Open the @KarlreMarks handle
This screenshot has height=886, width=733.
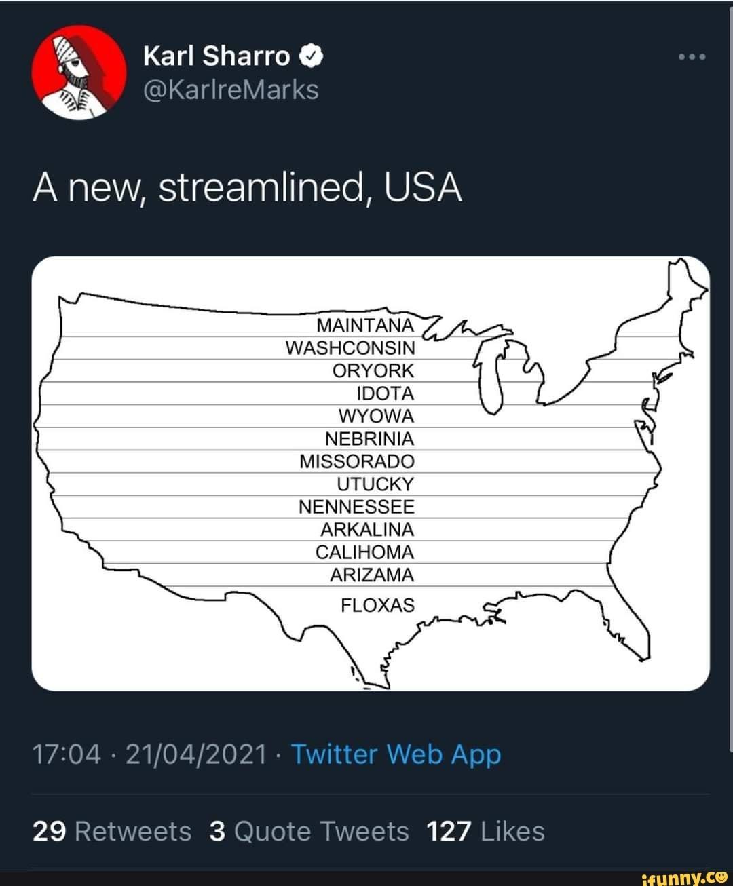231,90
